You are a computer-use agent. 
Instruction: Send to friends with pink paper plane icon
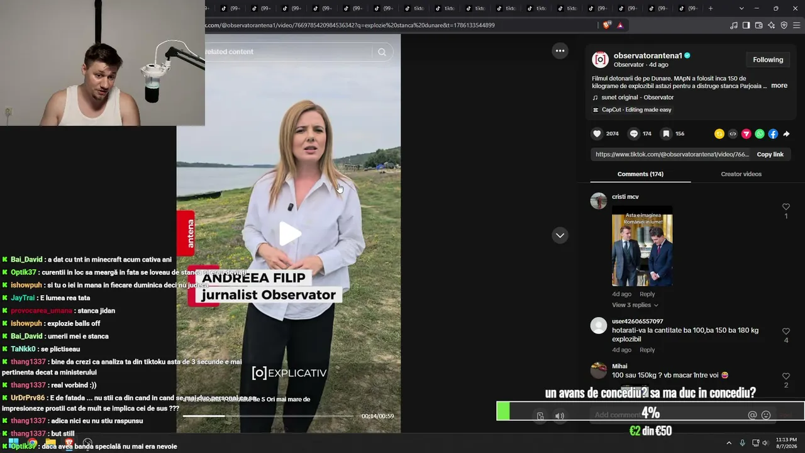pyautogui.click(x=747, y=134)
